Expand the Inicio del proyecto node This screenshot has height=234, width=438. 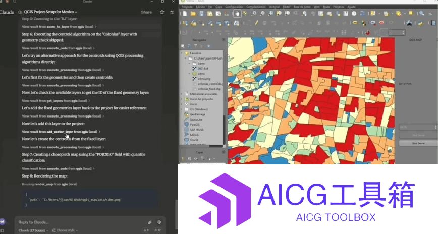pos(182,99)
